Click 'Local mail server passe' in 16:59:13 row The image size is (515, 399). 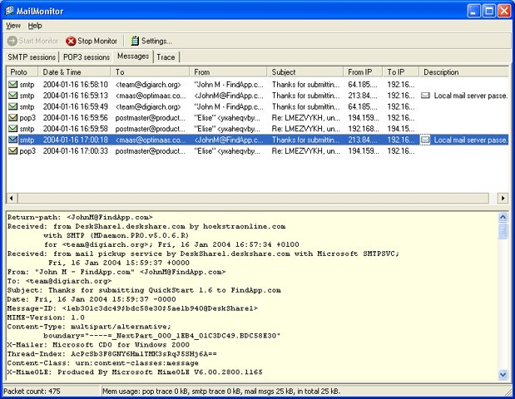pos(471,96)
